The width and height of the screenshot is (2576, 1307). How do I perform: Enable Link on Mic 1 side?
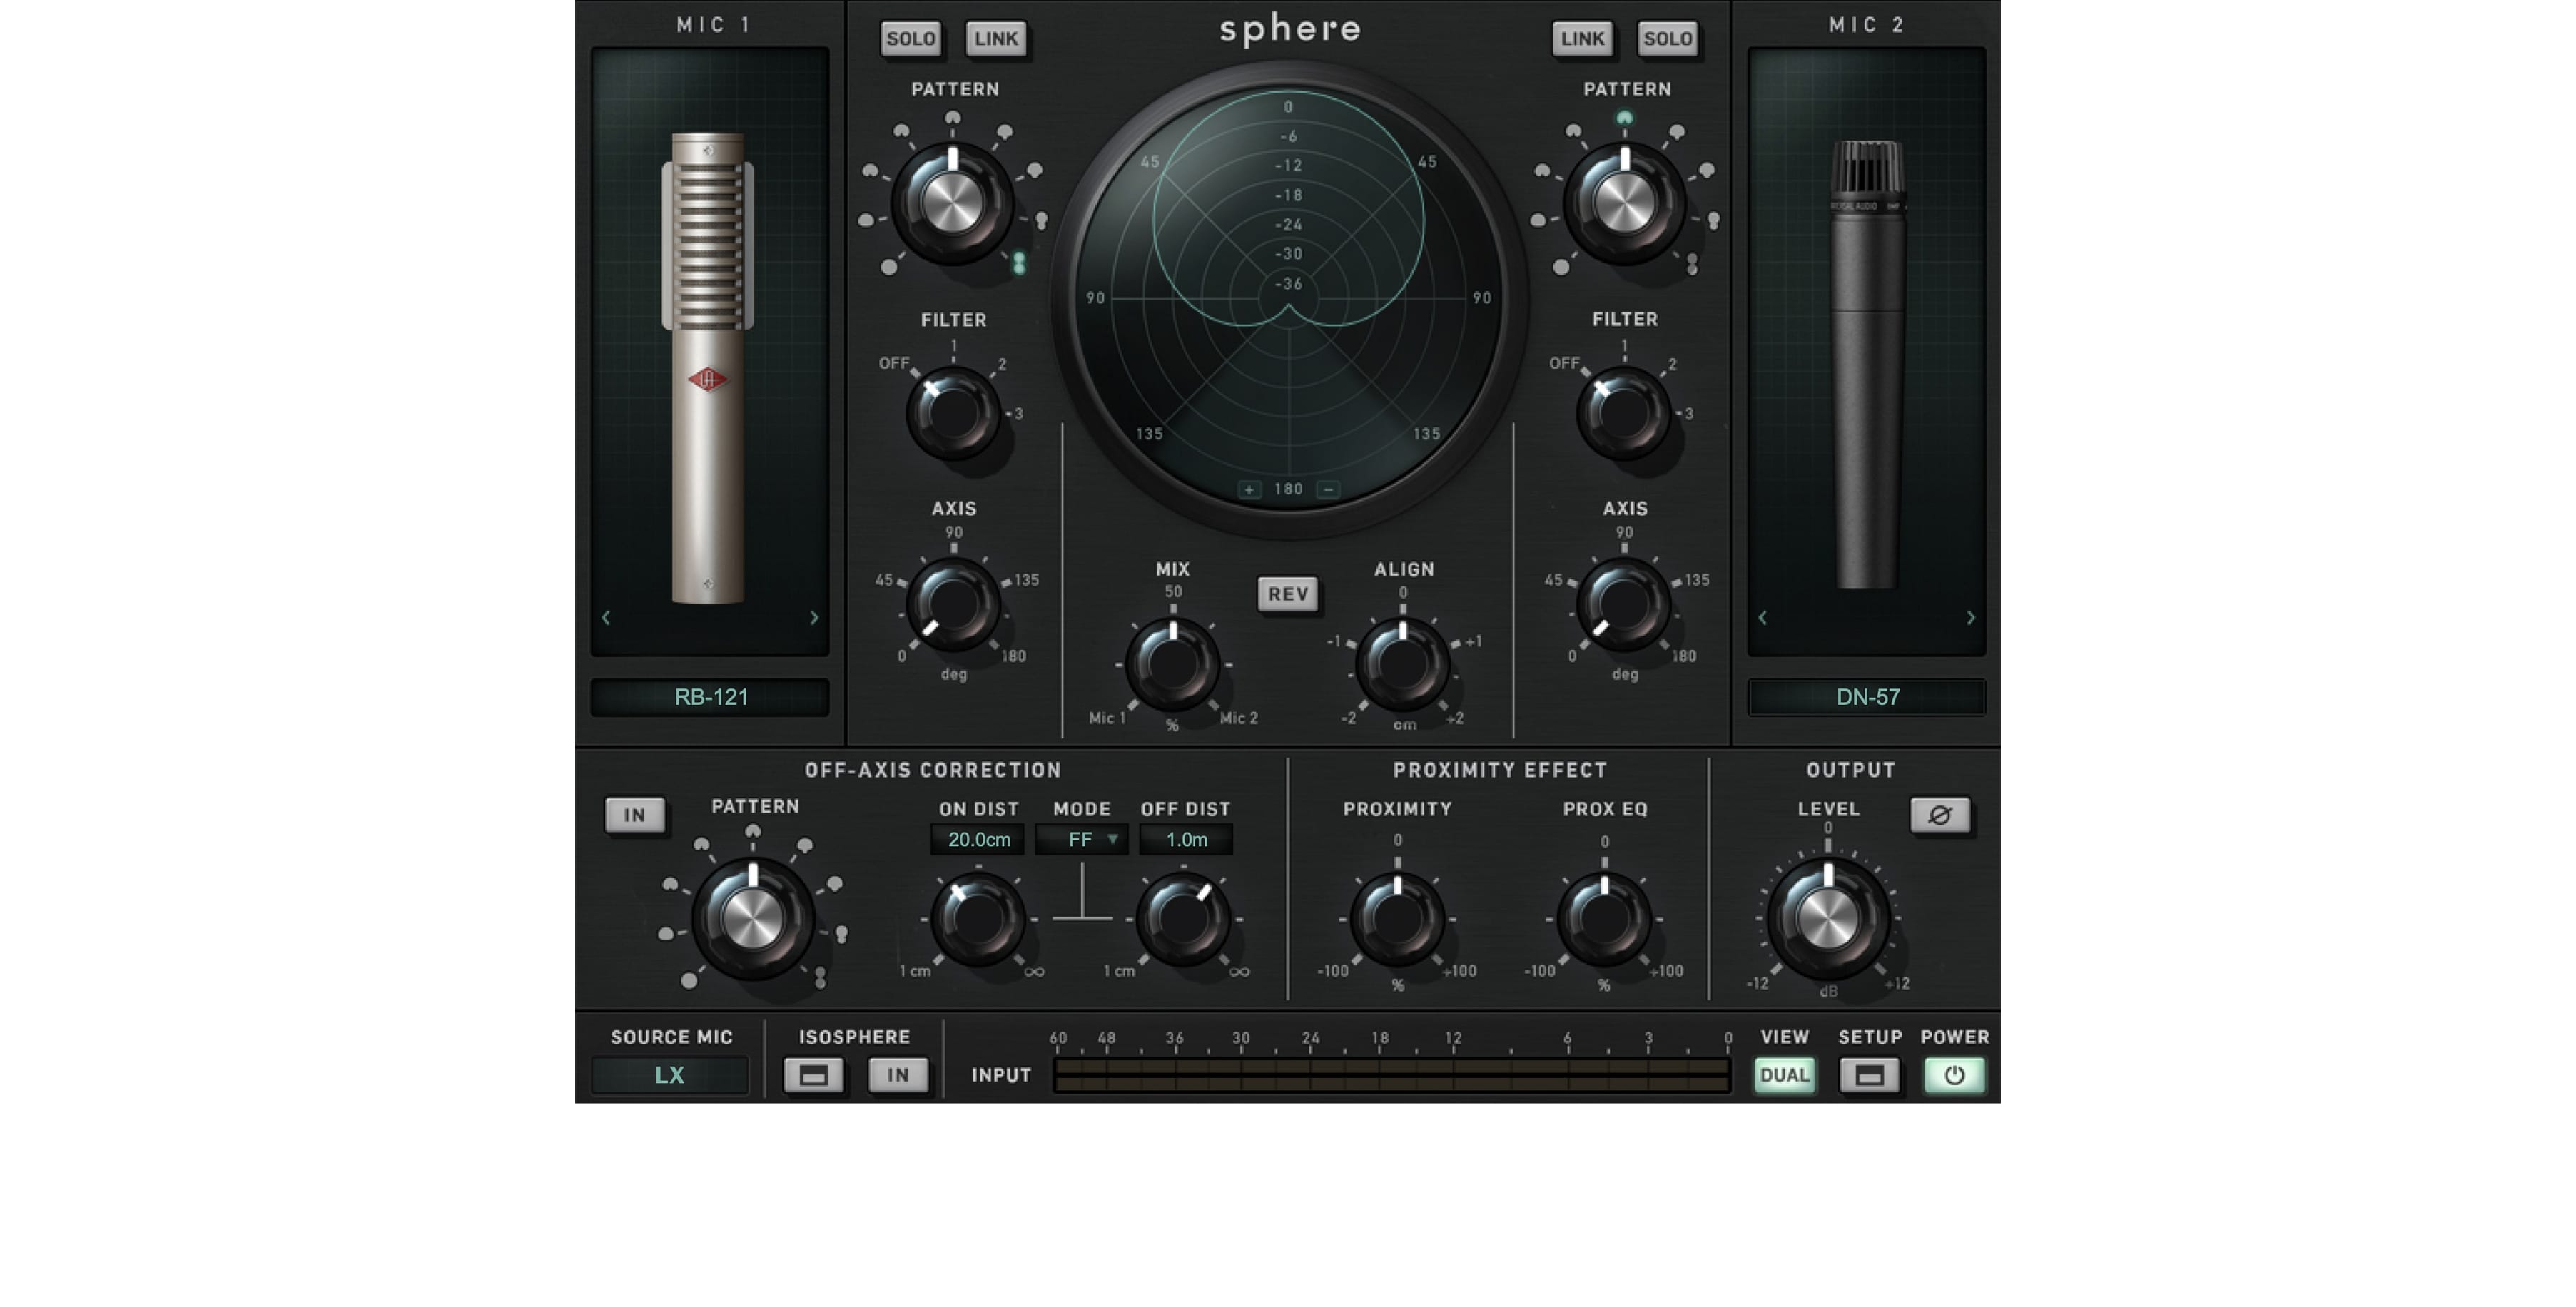click(x=995, y=39)
